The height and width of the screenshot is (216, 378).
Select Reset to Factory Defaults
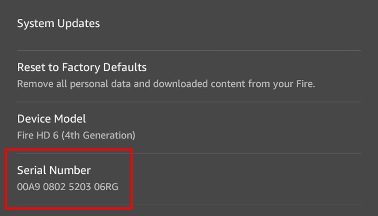82,67
